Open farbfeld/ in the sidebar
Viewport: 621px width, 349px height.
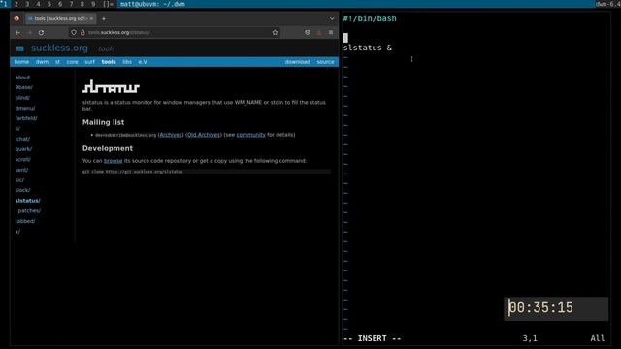tap(26, 118)
